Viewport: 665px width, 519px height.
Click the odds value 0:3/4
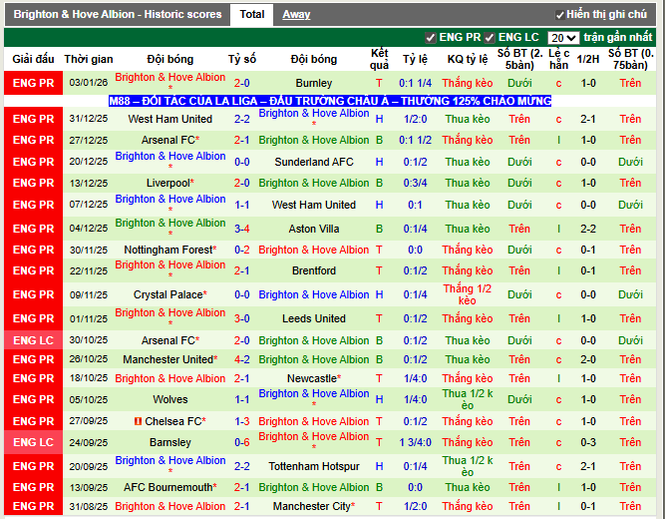(415, 183)
